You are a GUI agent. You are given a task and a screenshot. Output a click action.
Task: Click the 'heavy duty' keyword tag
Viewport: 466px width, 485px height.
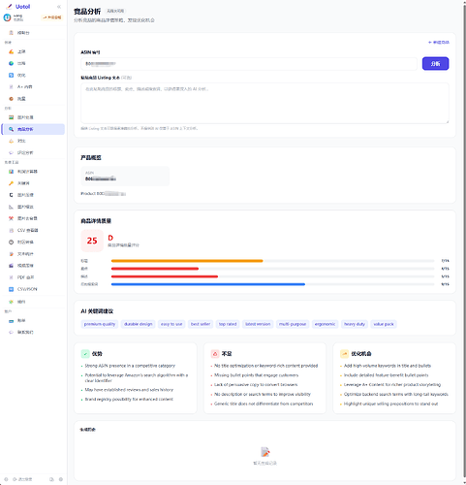point(355,324)
